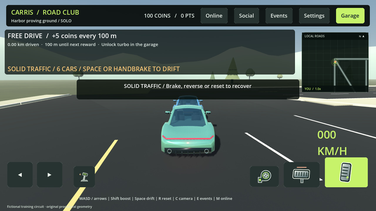Open the Settings menu
Viewport: 376px width, 211px height.
click(314, 16)
